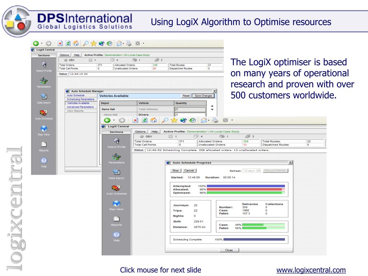Click Cancel button in Auto Schedule Progress

point(189,170)
